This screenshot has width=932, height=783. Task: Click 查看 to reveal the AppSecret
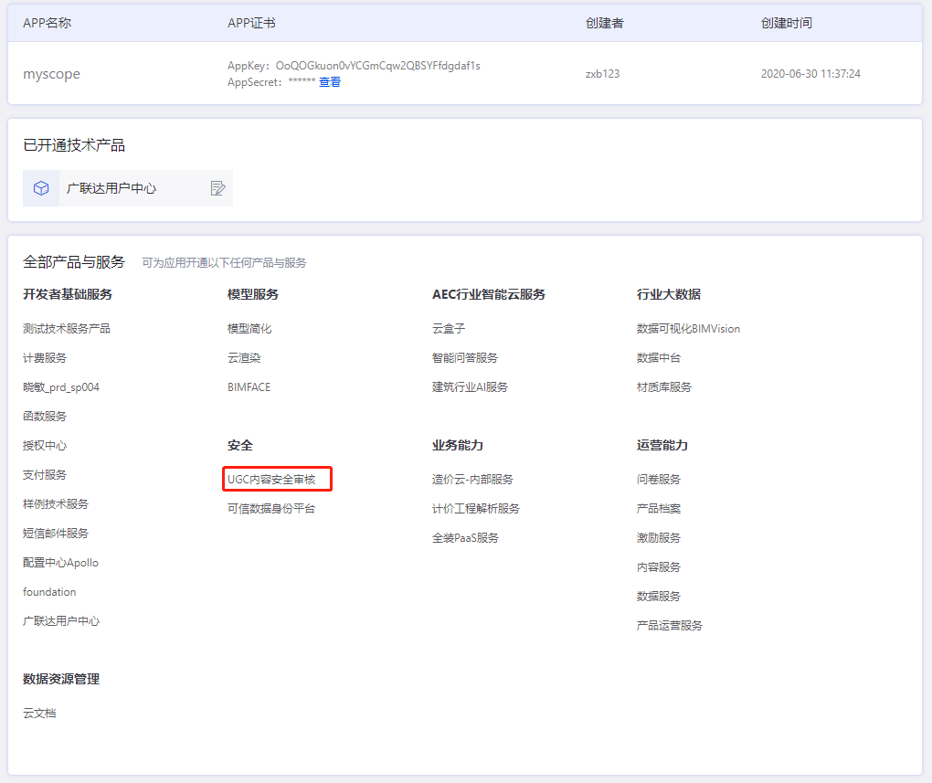click(329, 82)
